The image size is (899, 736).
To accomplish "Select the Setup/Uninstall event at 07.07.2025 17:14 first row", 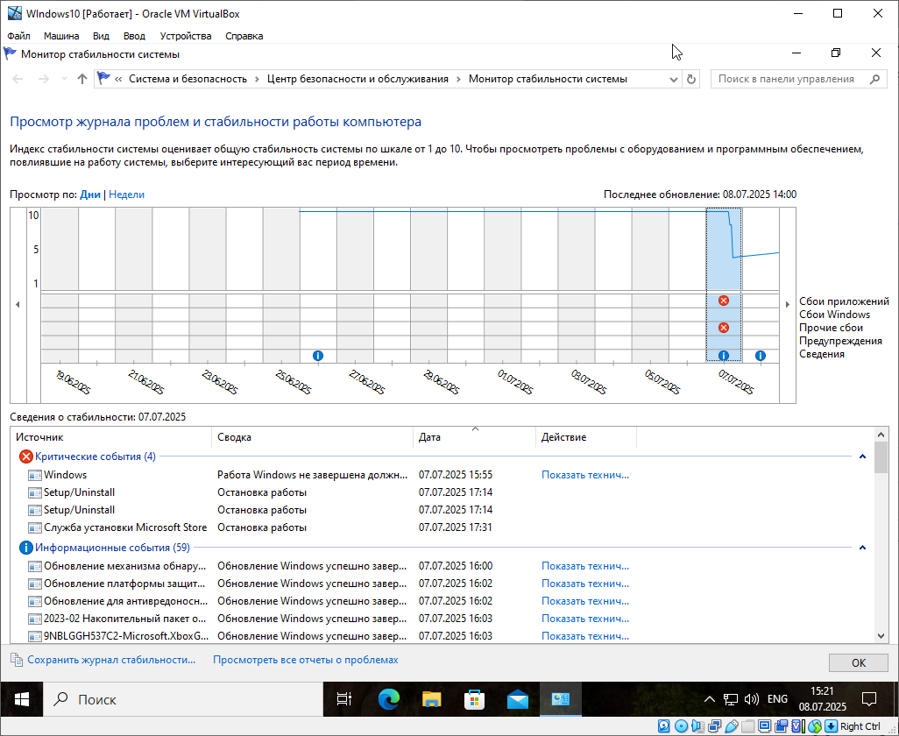I will click(442, 492).
